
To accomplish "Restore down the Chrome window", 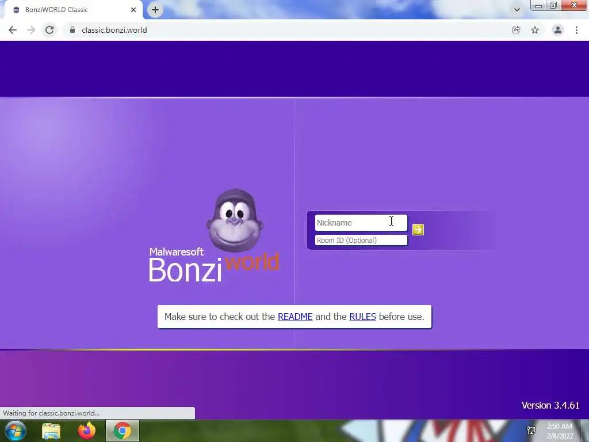I will (553, 5).
